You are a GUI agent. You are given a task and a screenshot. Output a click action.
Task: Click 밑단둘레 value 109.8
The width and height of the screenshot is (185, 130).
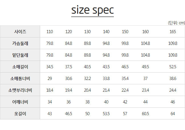[173, 55]
